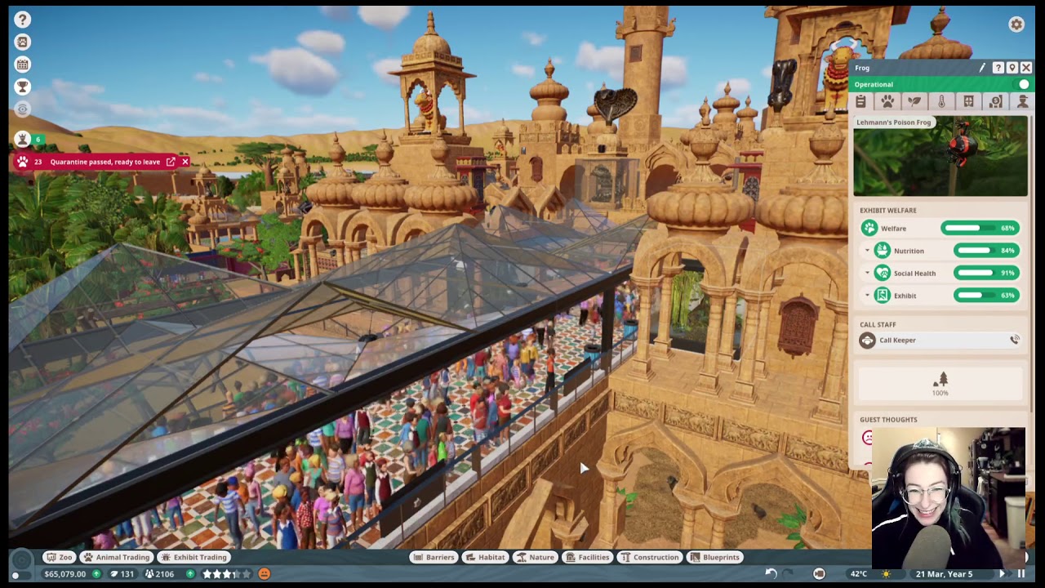1045x588 pixels.
Task: Open the Nature build menu
Action: [536, 557]
